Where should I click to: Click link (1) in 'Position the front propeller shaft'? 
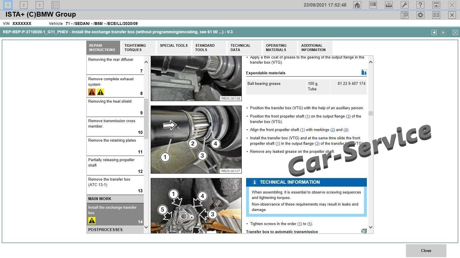[x=307, y=116]
